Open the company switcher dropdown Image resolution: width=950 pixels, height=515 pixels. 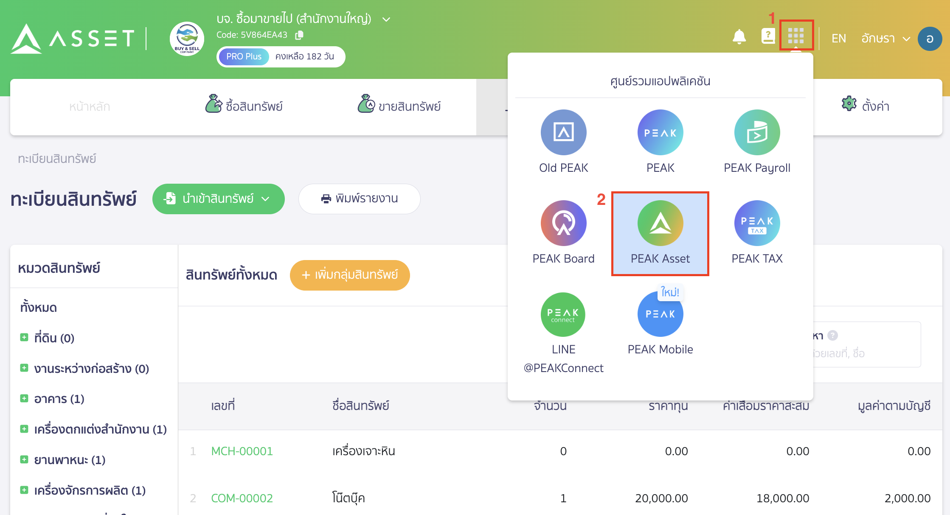[385, 19]
